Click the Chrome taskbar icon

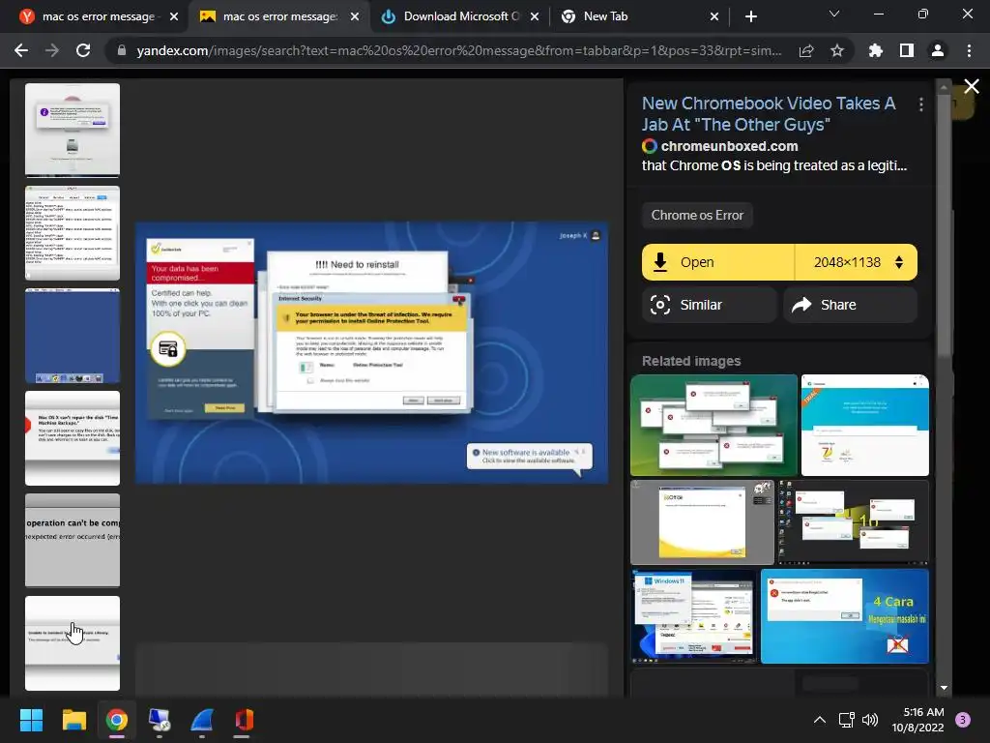[117, 720]
